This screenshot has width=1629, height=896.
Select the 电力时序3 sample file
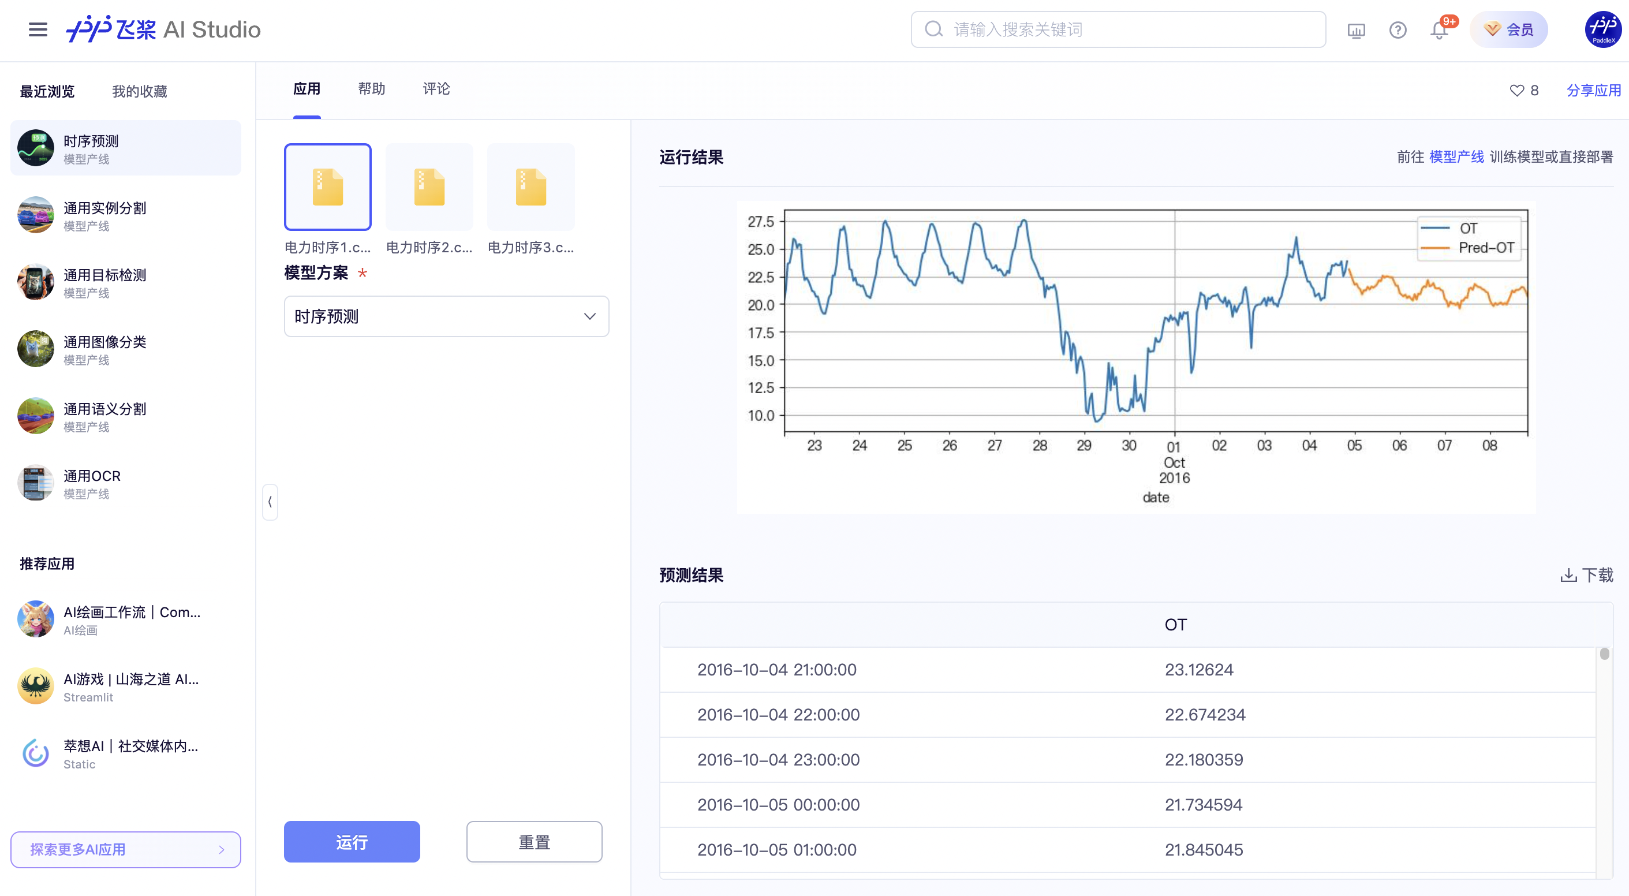pyautogui.click(x=530, y=186)
